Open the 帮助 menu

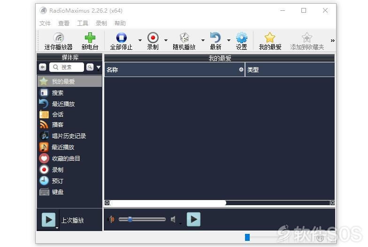[x=120, y=23]
